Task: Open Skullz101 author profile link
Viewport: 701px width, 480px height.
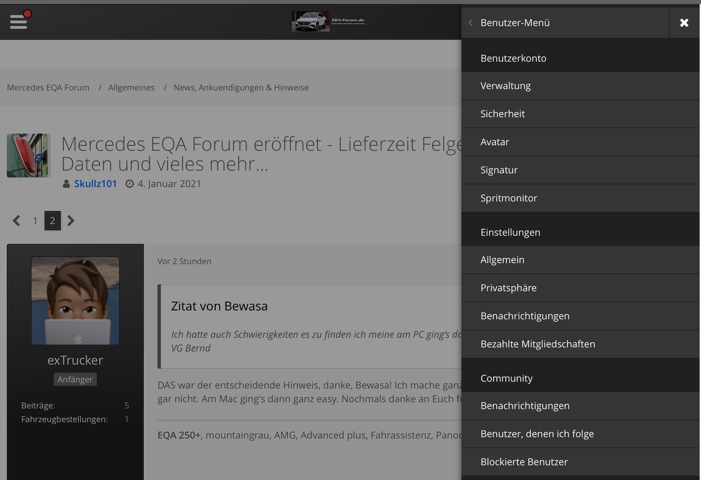Action: tap(96, 184)
